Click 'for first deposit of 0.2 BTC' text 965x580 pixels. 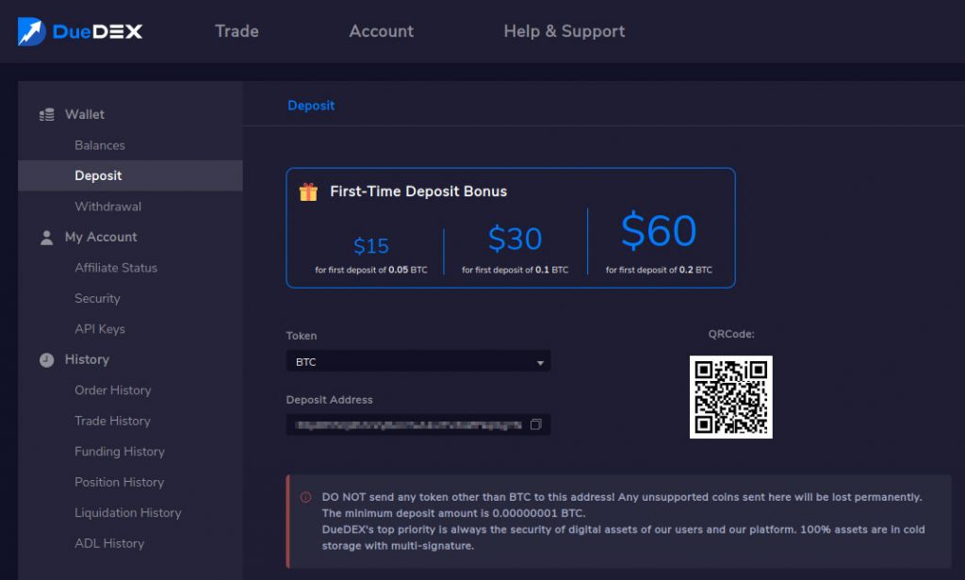tap(659, 270)
